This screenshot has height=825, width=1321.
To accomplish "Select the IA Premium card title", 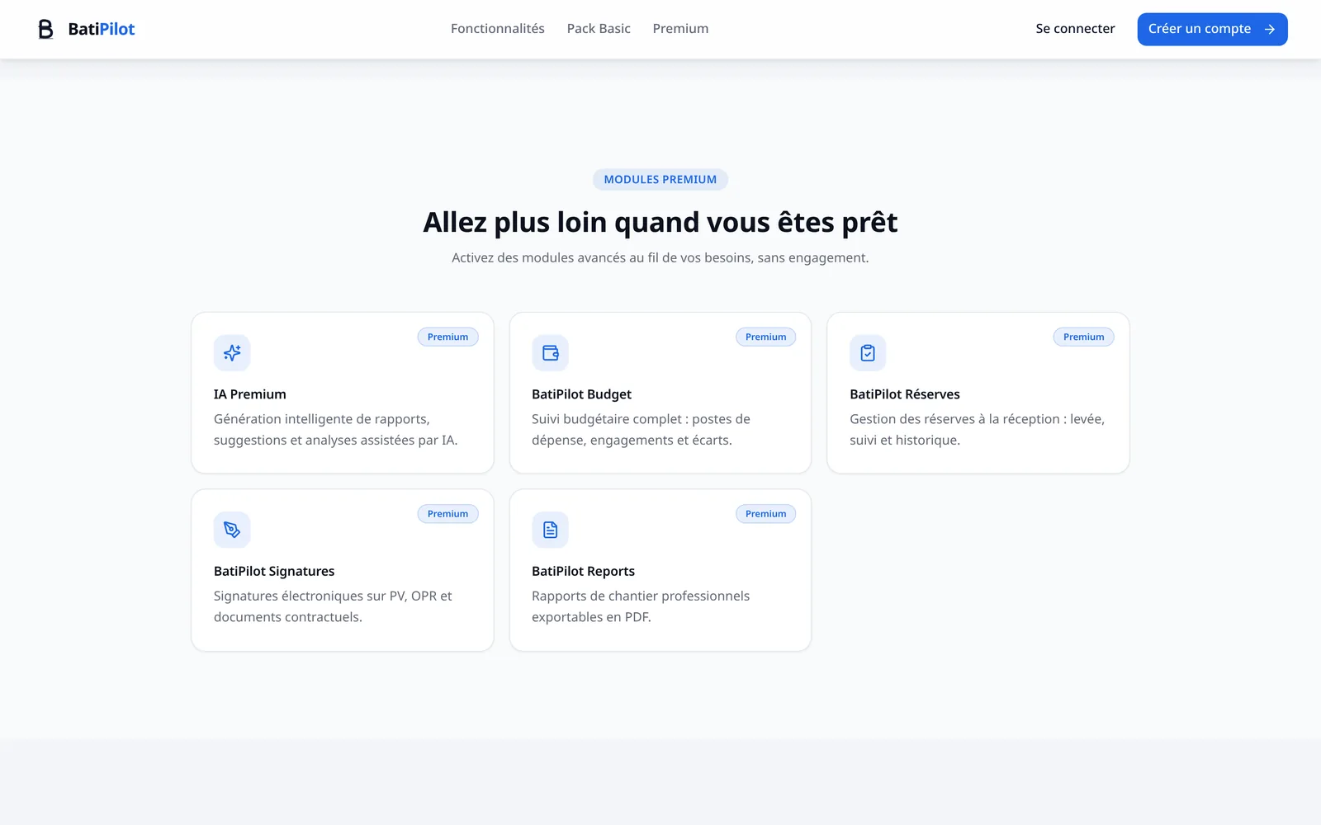I will coord(250,394).
